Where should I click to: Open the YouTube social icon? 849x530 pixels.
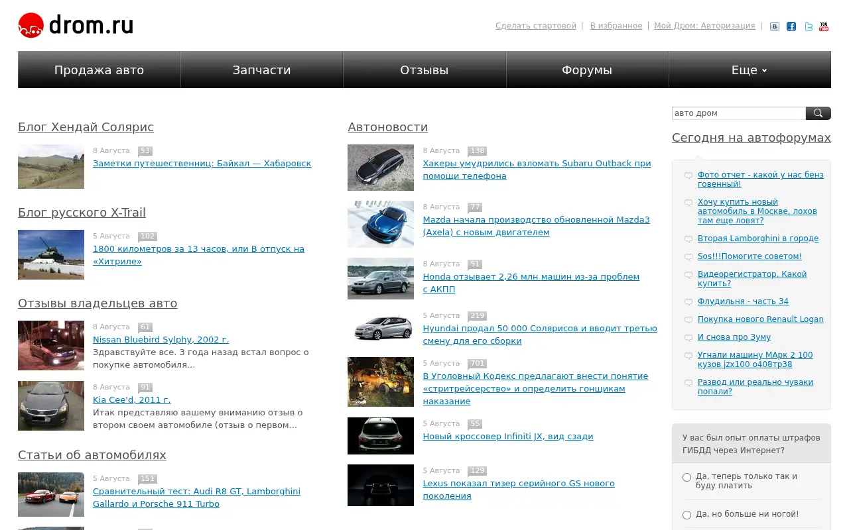coord(824,26)
